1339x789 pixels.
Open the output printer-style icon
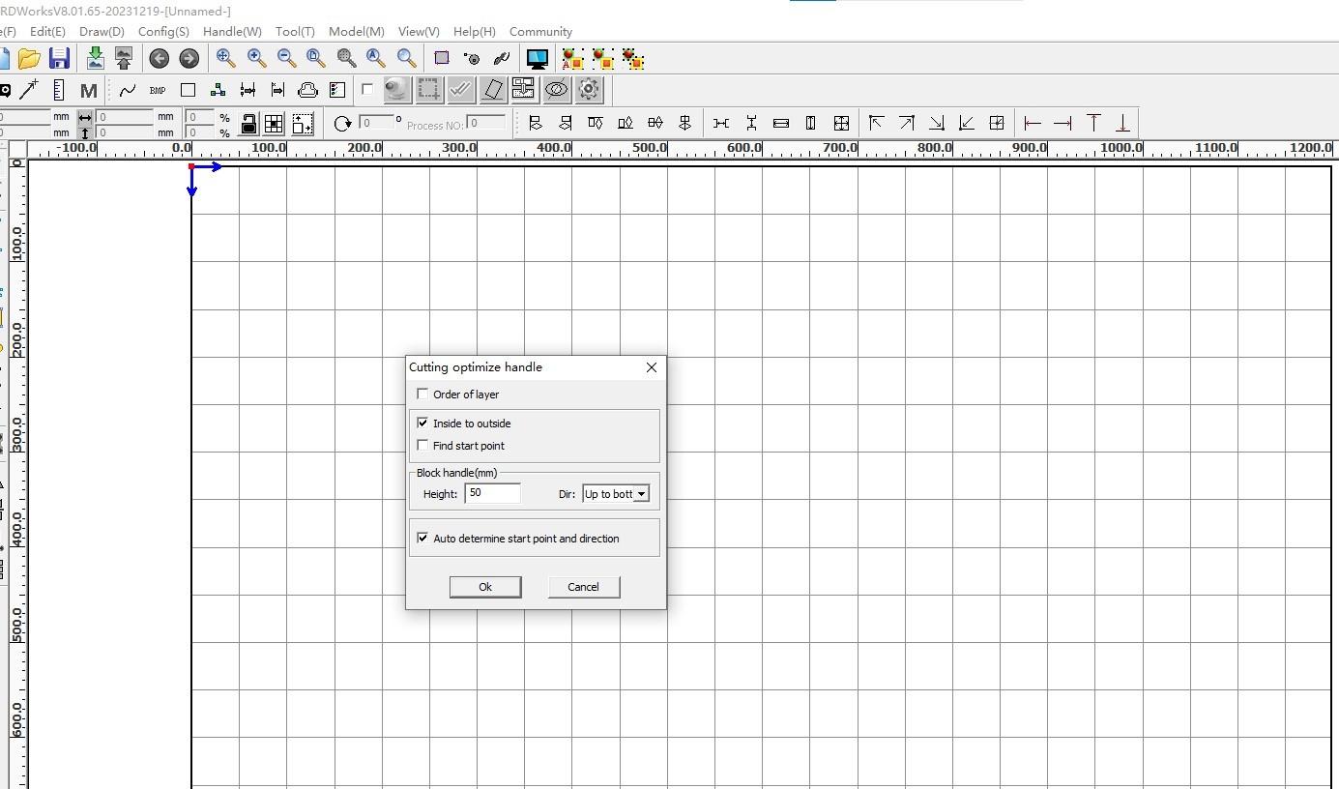[307, 90]
